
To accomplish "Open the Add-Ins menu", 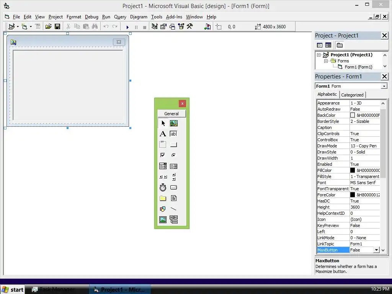I will pos(174,17).
